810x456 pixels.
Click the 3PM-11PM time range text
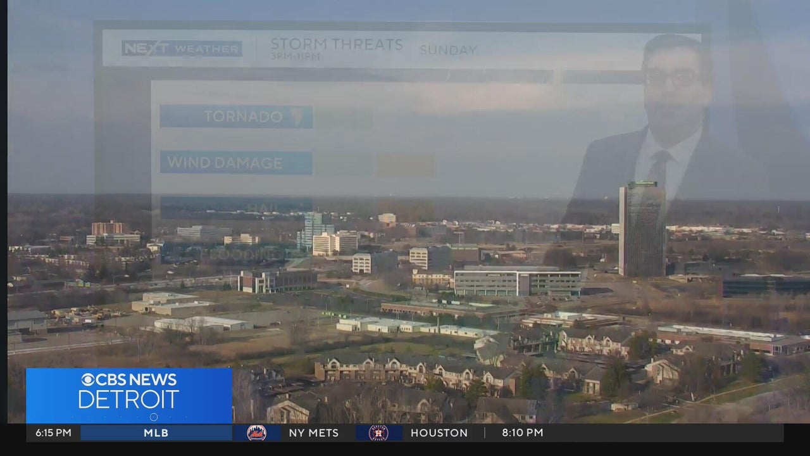coord(295,57)
